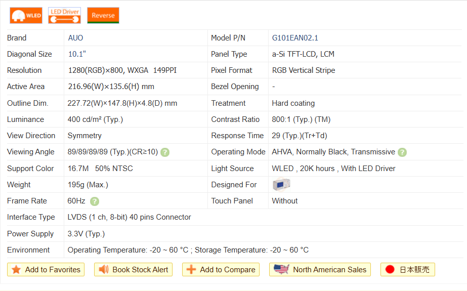The image size is (467, 291).
Task: Add this panel to Favorites
Action: (x=46, y=270)
